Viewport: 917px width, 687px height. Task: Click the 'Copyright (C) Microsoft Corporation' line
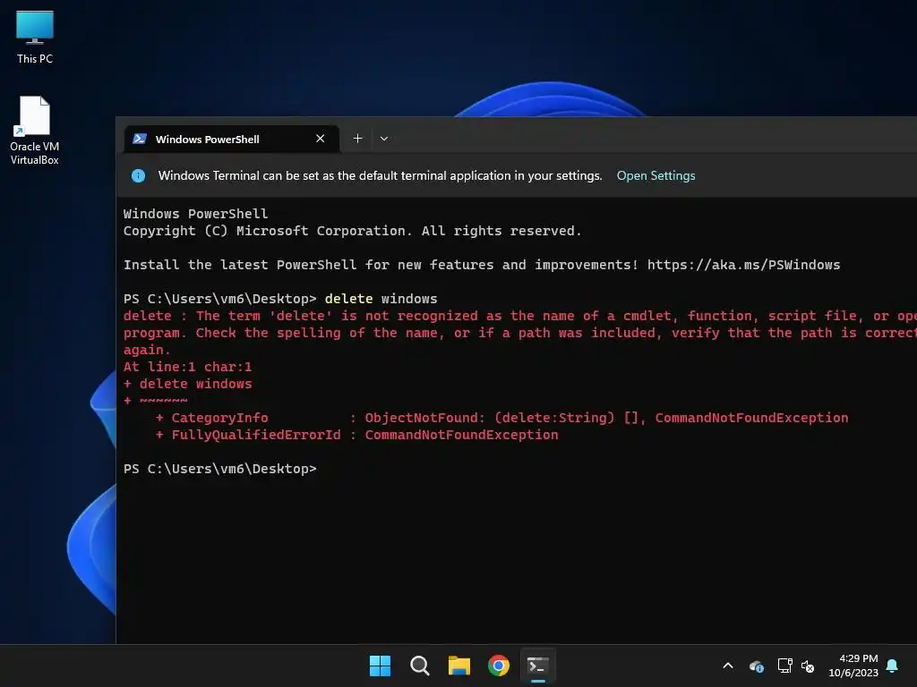(353, 231)
